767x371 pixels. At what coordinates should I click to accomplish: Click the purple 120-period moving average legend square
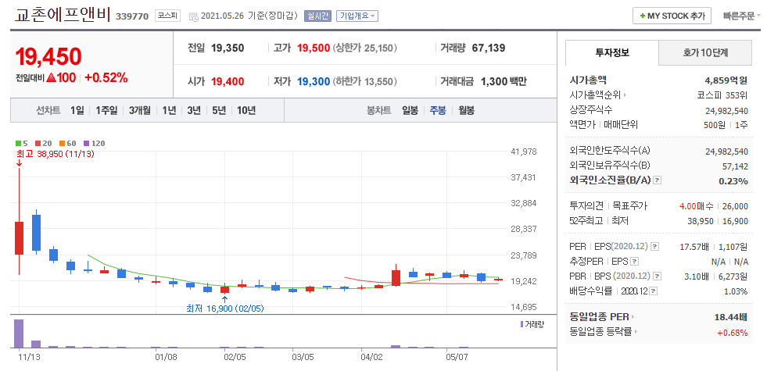(x=86, y=143)
